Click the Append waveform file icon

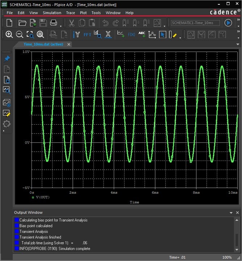(x=33, y=22)
